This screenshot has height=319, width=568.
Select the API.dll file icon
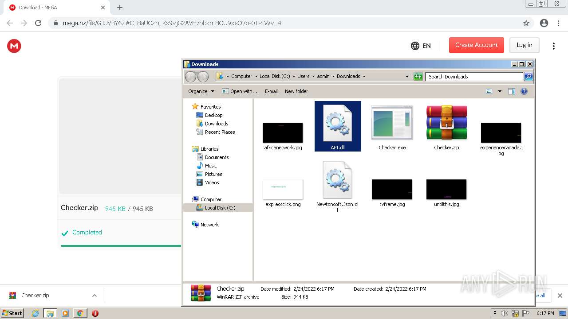tap(338, 123)
